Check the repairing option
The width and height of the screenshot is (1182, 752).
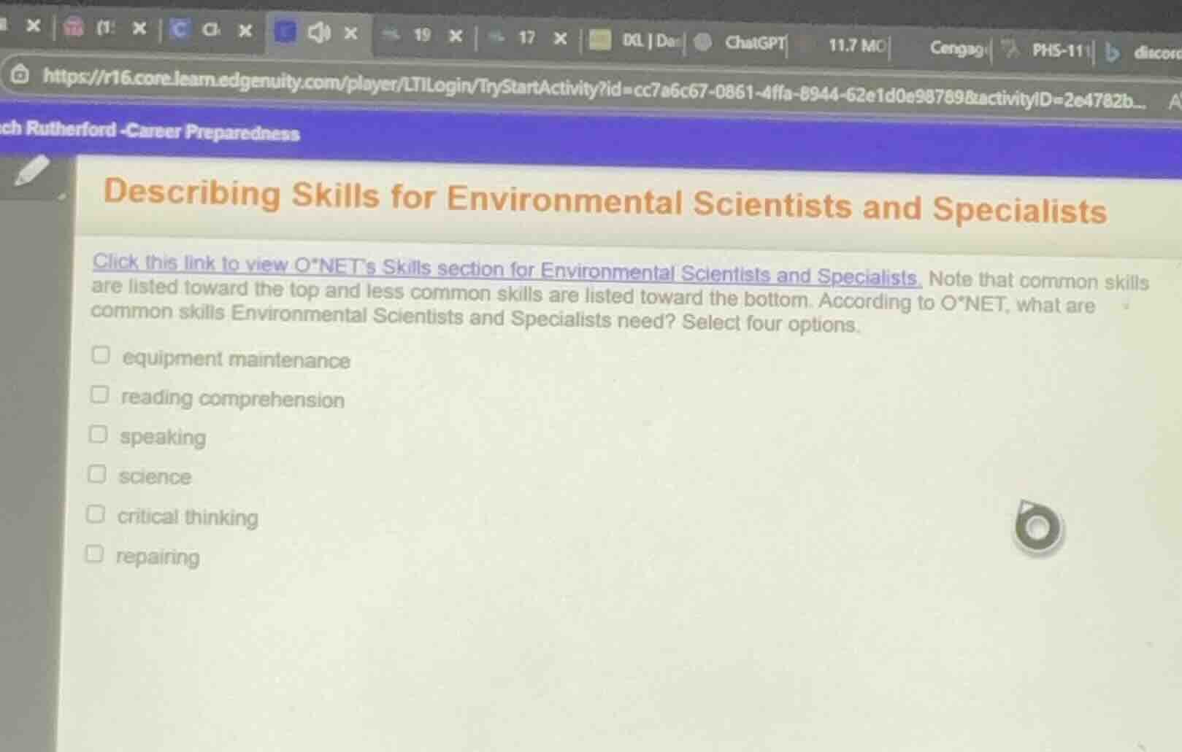click(96, 554)
